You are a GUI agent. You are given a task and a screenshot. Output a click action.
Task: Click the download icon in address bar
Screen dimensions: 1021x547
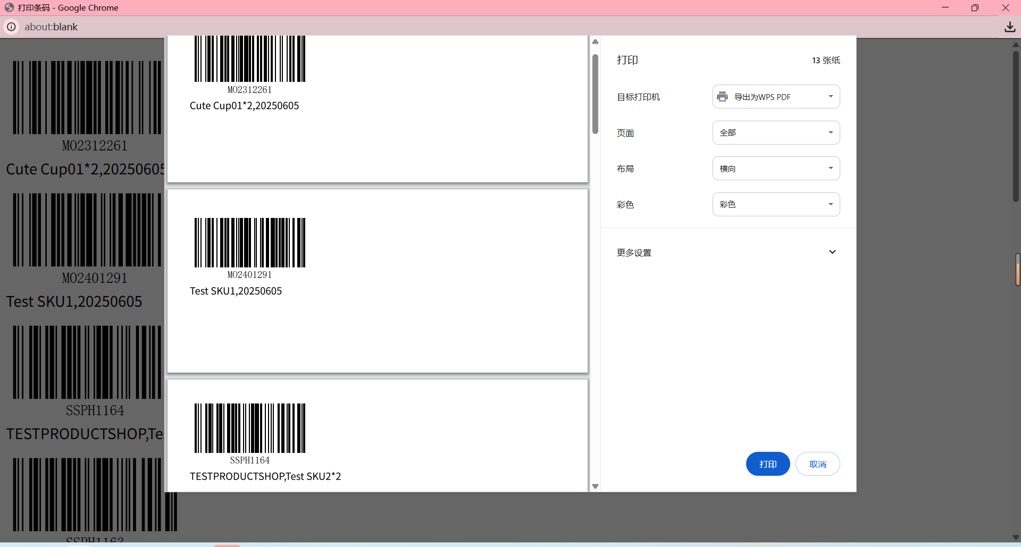tap(1010, 27)
